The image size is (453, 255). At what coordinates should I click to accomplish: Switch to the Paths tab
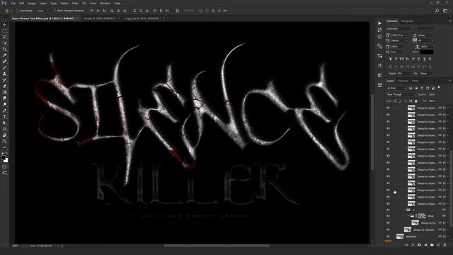point(415,81)
